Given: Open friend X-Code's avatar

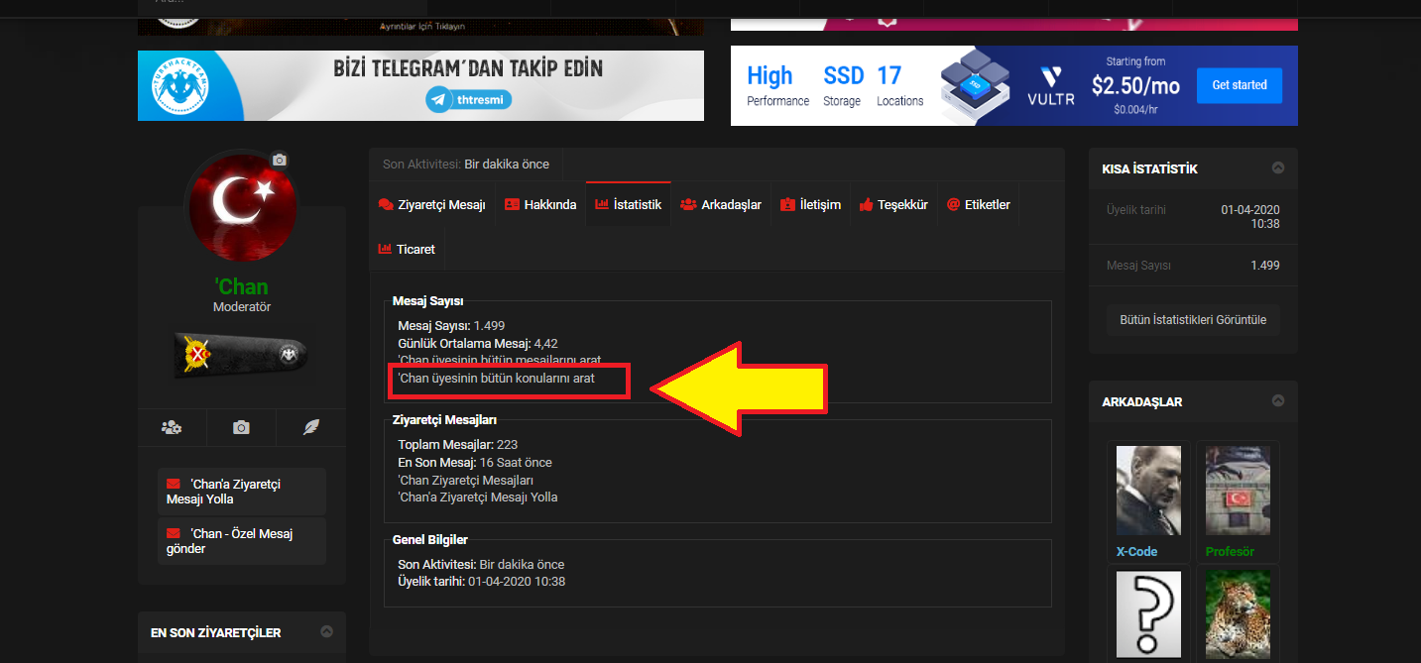Looking at the screenshot, I should point(1149,491).
